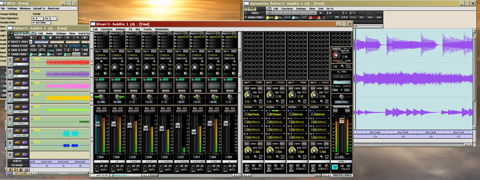The image size is (480, 180).
Task: Toggle the cyan SUB ON button
Action: pyautogui.click(x=334, y=167)
